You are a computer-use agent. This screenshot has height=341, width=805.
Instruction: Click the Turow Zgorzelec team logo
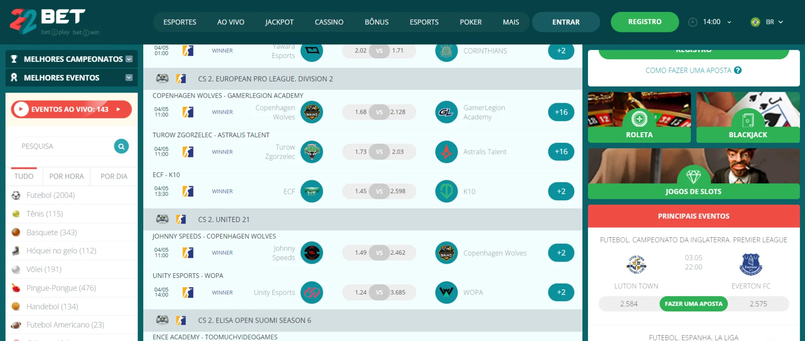click(x=312, y=152)
